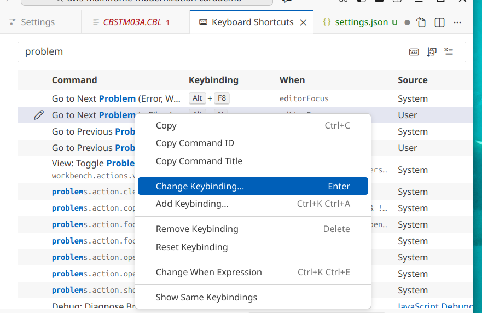The height and width of the screenshot is (313, 482).
Task: Choose Copy Command Title option
Action: click(199, 161)
